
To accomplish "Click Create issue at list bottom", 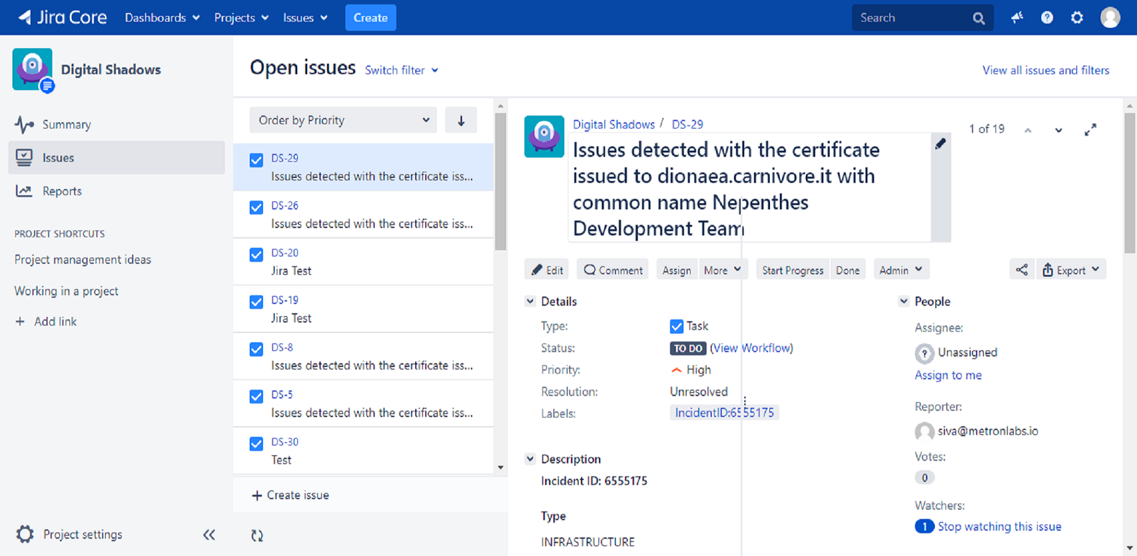I will (290, 495).
